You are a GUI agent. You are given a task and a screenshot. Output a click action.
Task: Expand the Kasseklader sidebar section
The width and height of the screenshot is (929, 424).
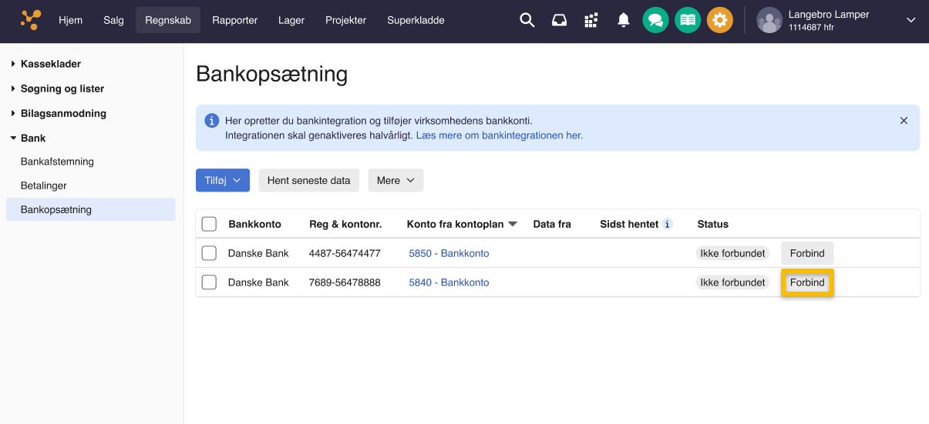pyautogui.click(x=51, y=64)
